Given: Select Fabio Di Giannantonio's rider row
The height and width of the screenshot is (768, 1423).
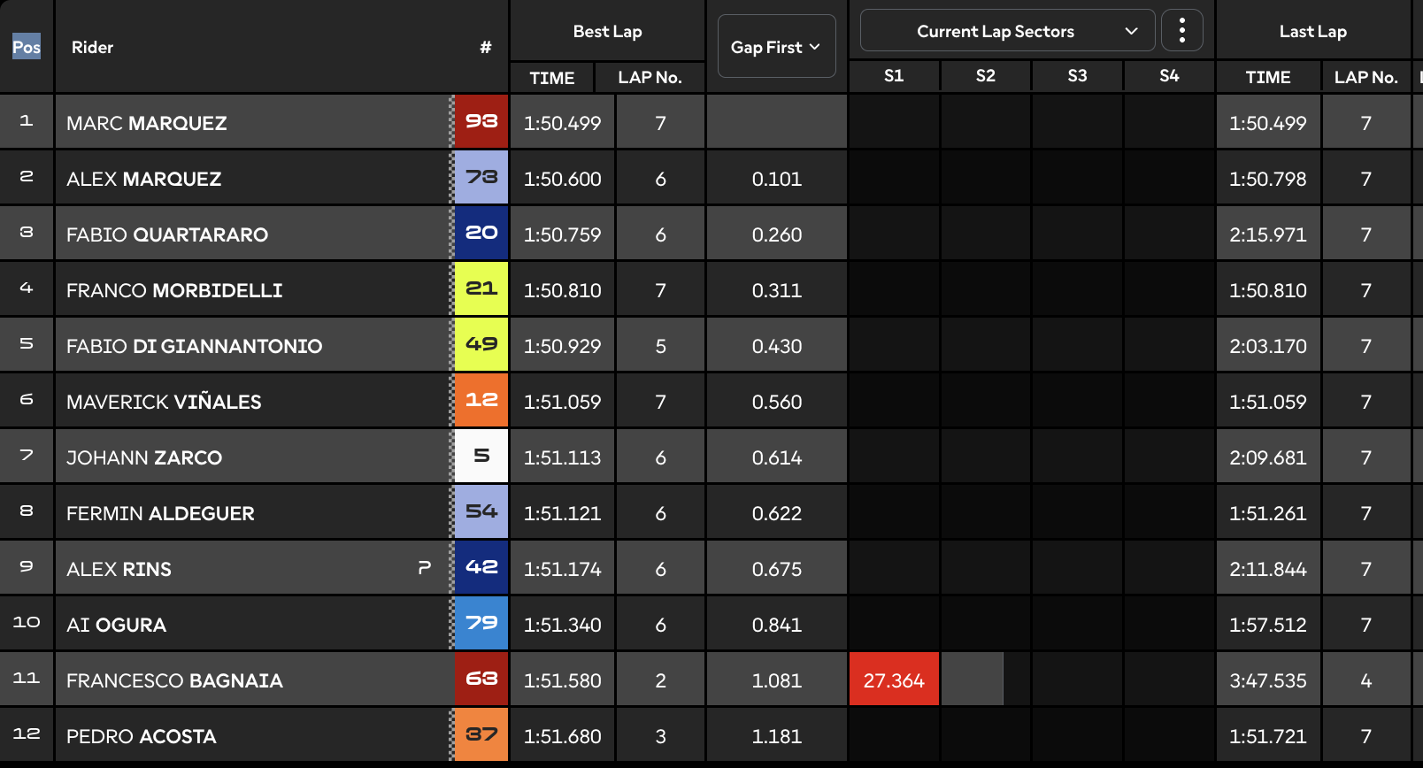Looking at the screenshot, I should pos(252,345).
